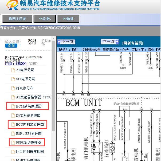
Task: Click the G109 ground label
Action: coord(123,68)
